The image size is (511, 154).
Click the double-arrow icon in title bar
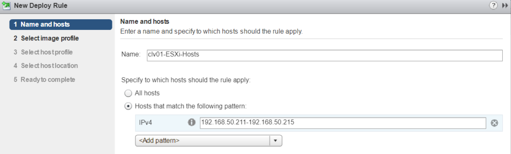click(x=505, y=6)
